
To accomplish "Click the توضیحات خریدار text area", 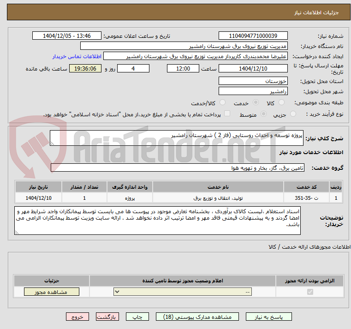I will (157, 221).
